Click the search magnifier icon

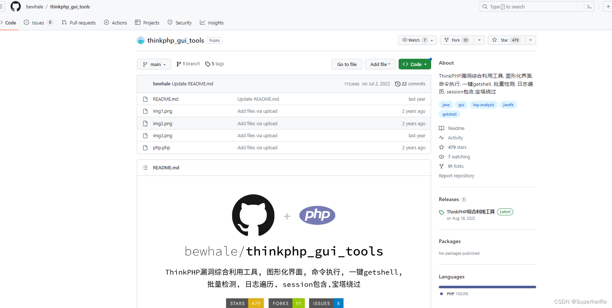click(485, 7)
